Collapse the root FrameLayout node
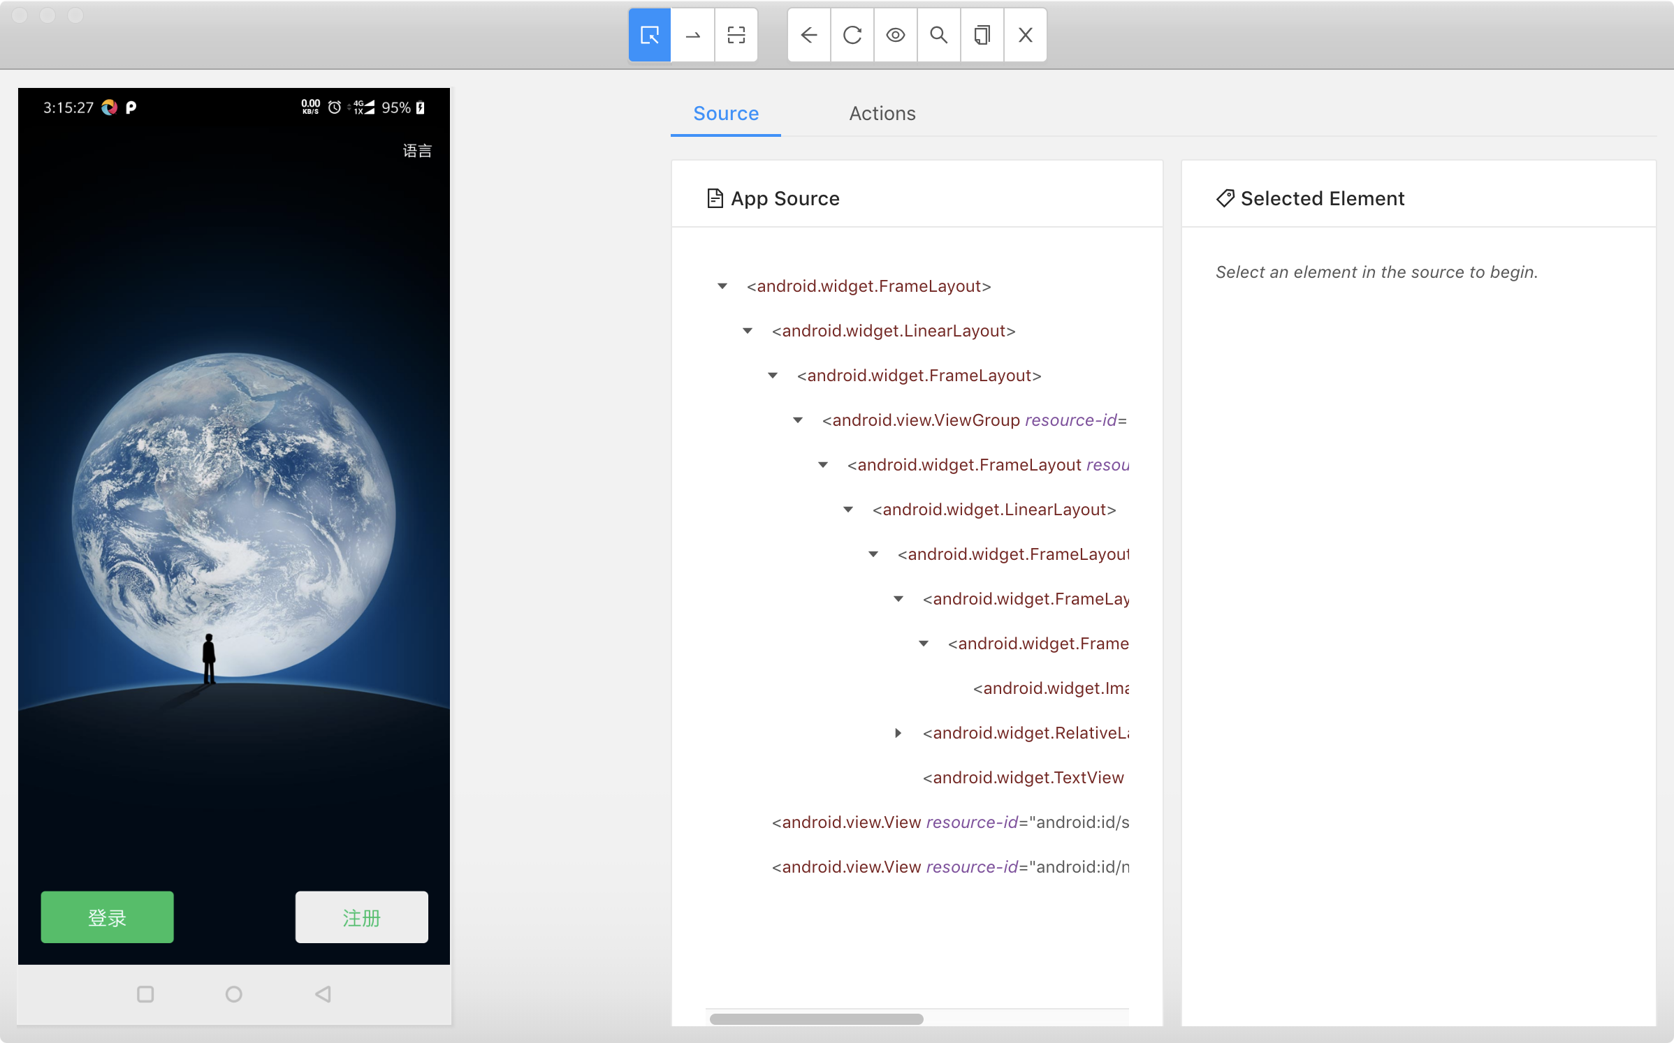This screenshot has width=1674, height=1043. point(722,286)
